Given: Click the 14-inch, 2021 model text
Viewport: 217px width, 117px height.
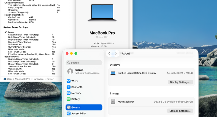Looking at the screenshot, I should click(x=102, y=37).
